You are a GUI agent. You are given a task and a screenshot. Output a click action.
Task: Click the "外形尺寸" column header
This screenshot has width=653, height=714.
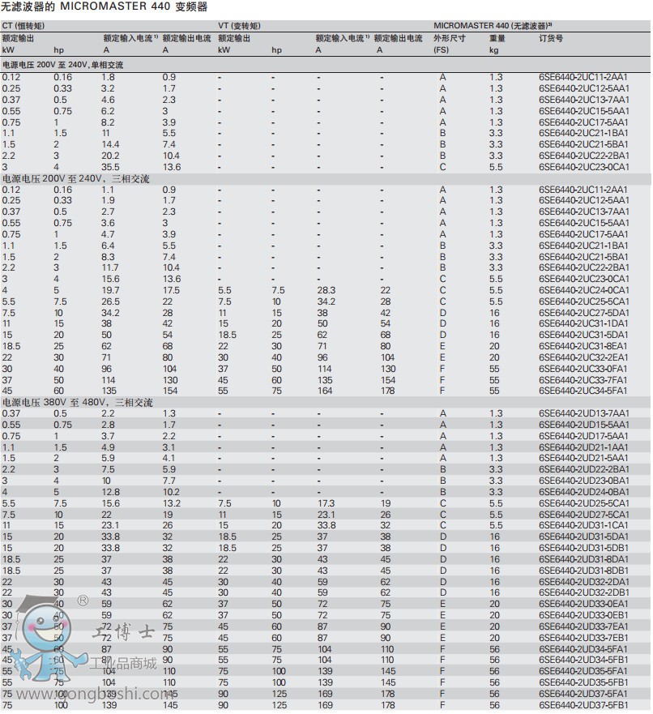click(450, 38)
